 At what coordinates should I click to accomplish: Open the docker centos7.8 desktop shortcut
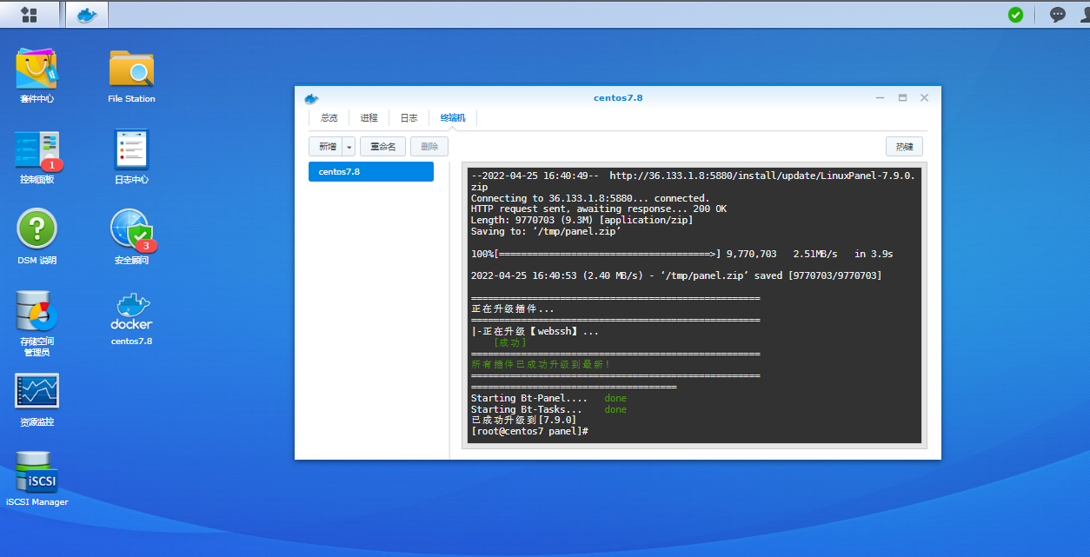(131, 318)
